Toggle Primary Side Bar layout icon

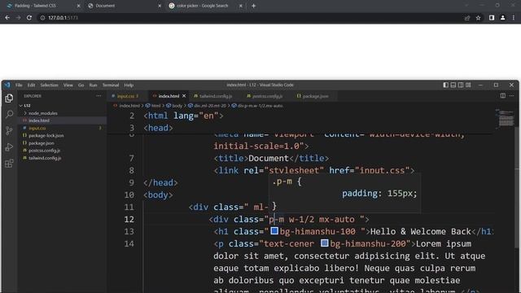tap(445, 85)
